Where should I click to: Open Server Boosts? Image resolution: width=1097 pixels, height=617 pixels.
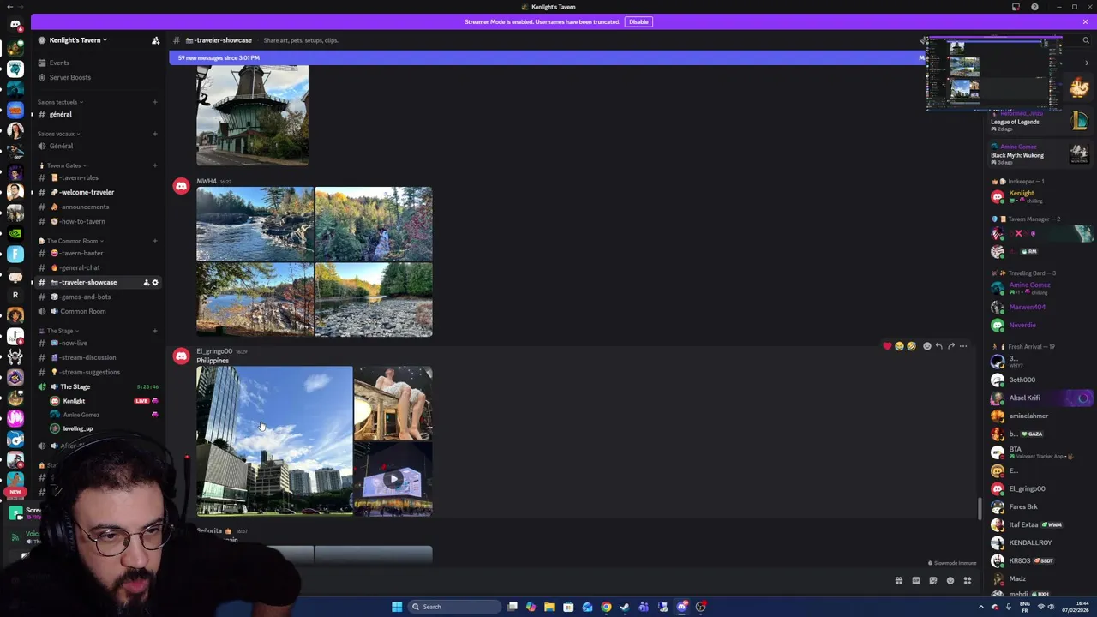69,77
